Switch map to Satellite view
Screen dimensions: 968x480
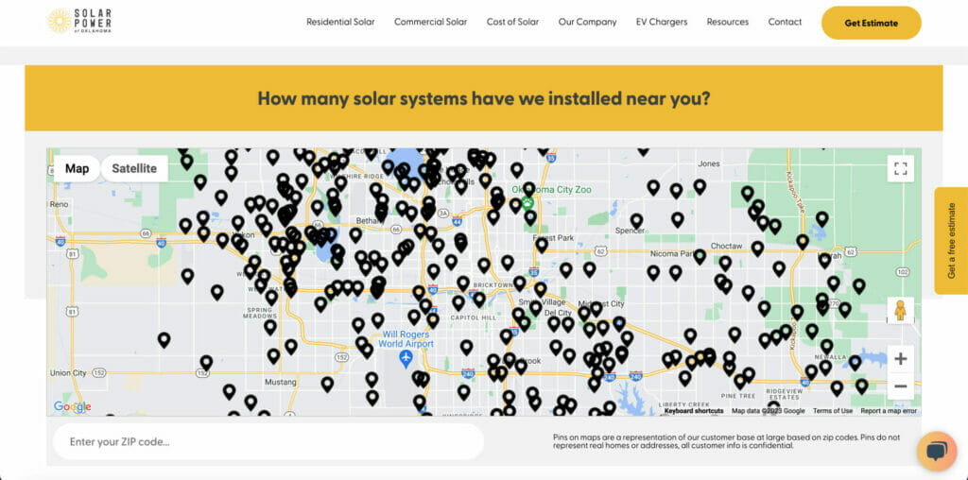(134, 168)
